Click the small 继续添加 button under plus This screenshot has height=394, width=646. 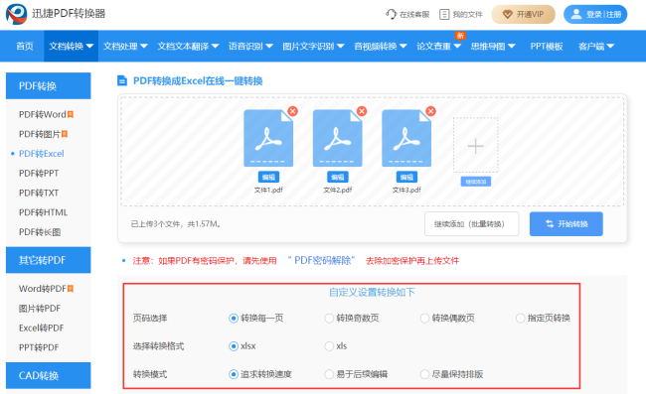476,182
